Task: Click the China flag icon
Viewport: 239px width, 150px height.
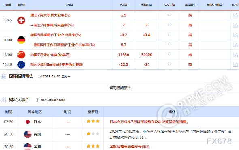Action: pyautogui.click(x=21, y=55)
